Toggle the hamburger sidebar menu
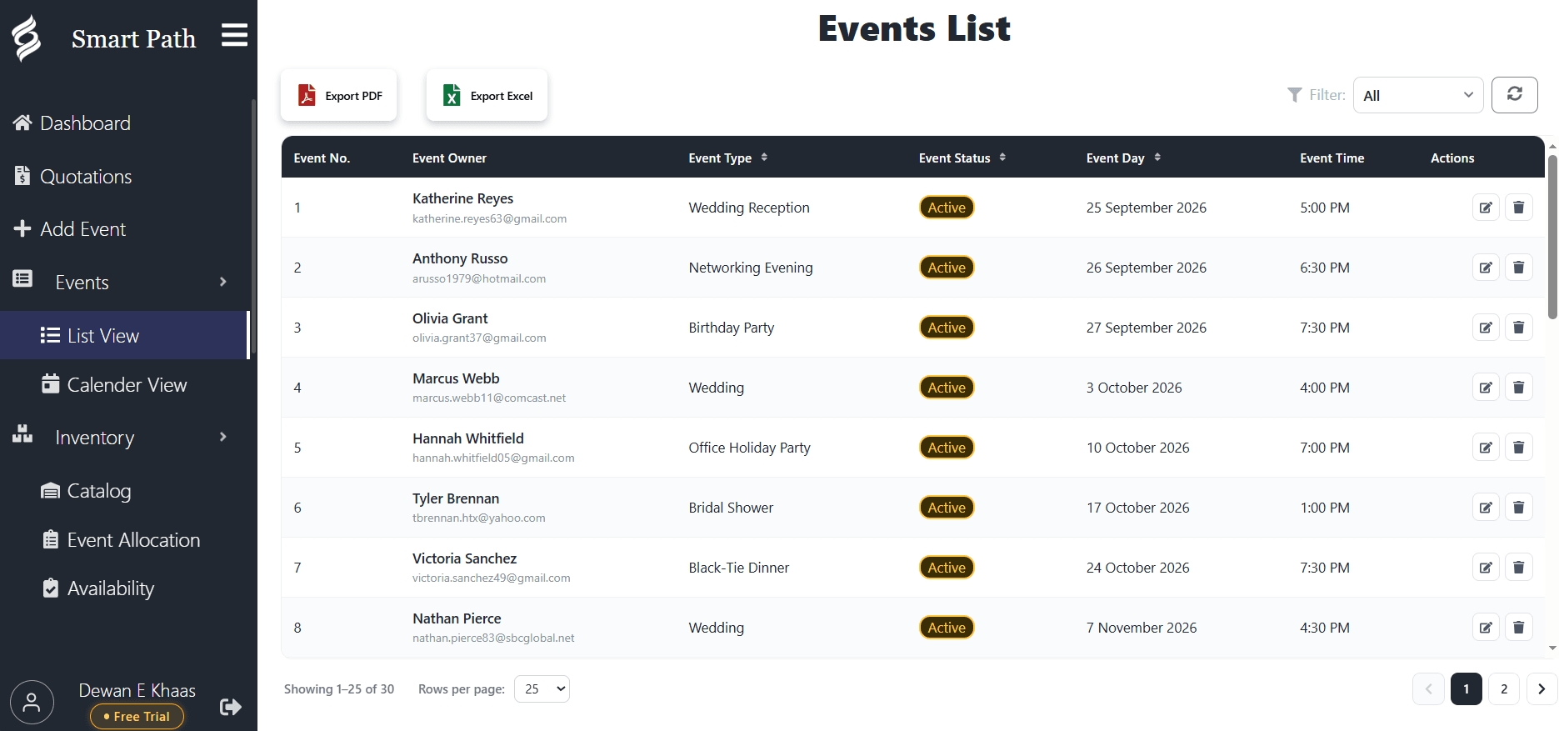1559x731 pixels. click(234, 35)
